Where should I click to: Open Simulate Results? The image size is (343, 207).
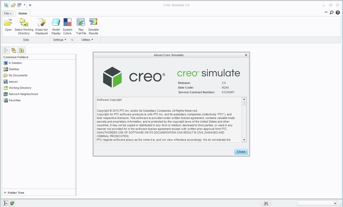[93, 26]
